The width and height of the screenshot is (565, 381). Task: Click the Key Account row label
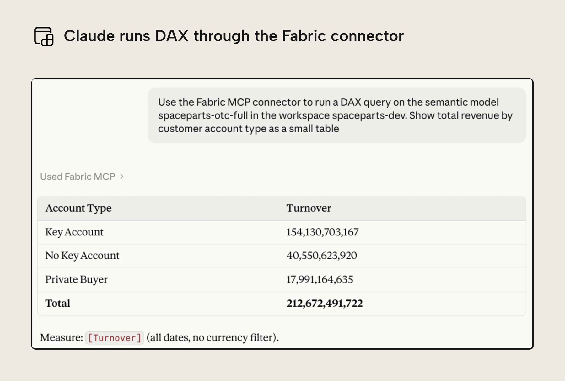pos(74,232)
